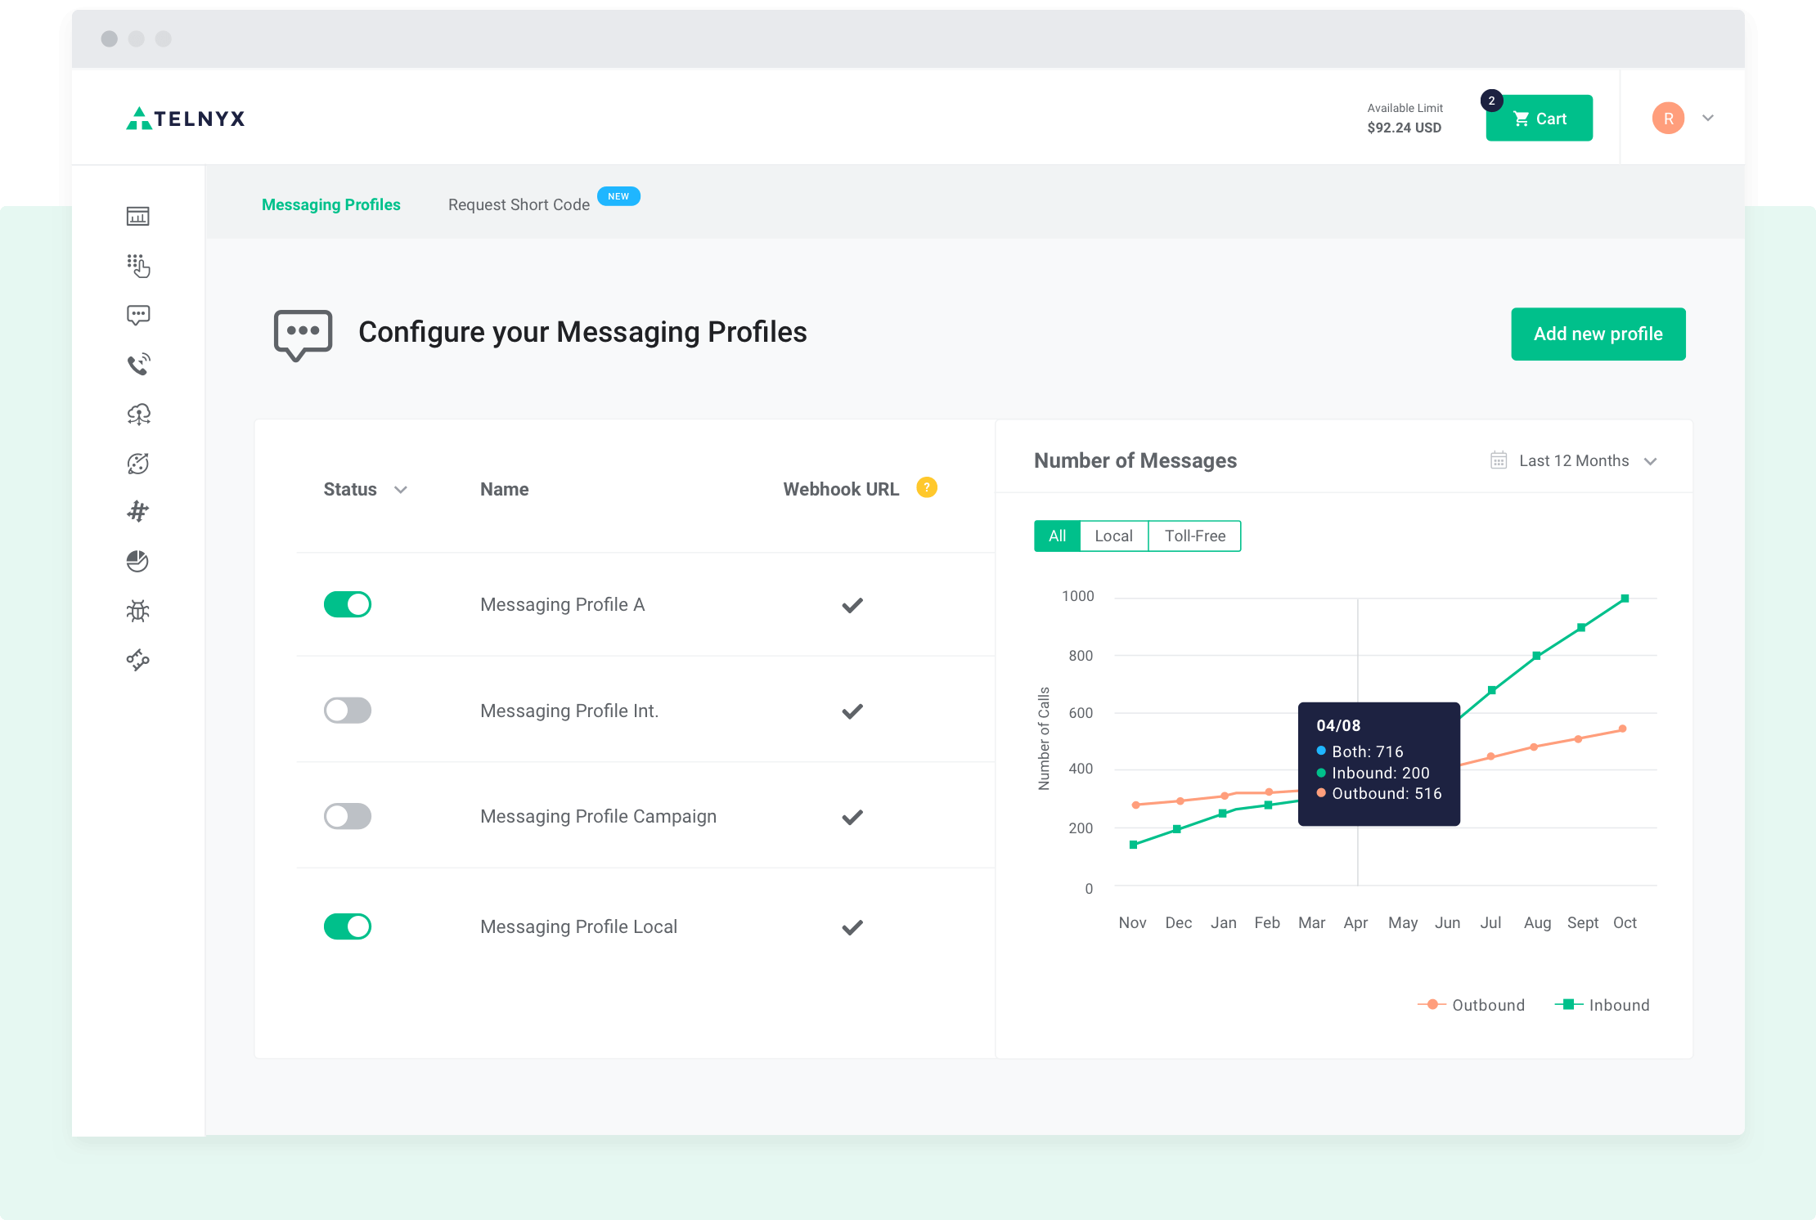
Task: Click the large message bubble heading icon
Action: pyautogui.click(x=303, y=334)
